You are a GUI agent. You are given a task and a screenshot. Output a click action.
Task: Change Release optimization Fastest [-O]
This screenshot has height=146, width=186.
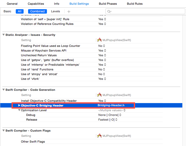pyautogui.click(x=108, y=120)
